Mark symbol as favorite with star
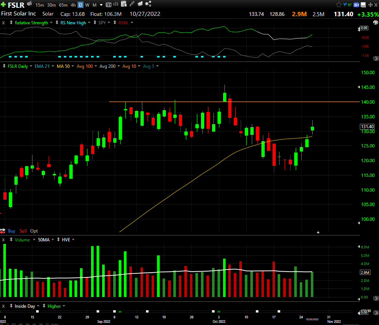This screenshot has width=379, height=325. click(x=339, y=4)
